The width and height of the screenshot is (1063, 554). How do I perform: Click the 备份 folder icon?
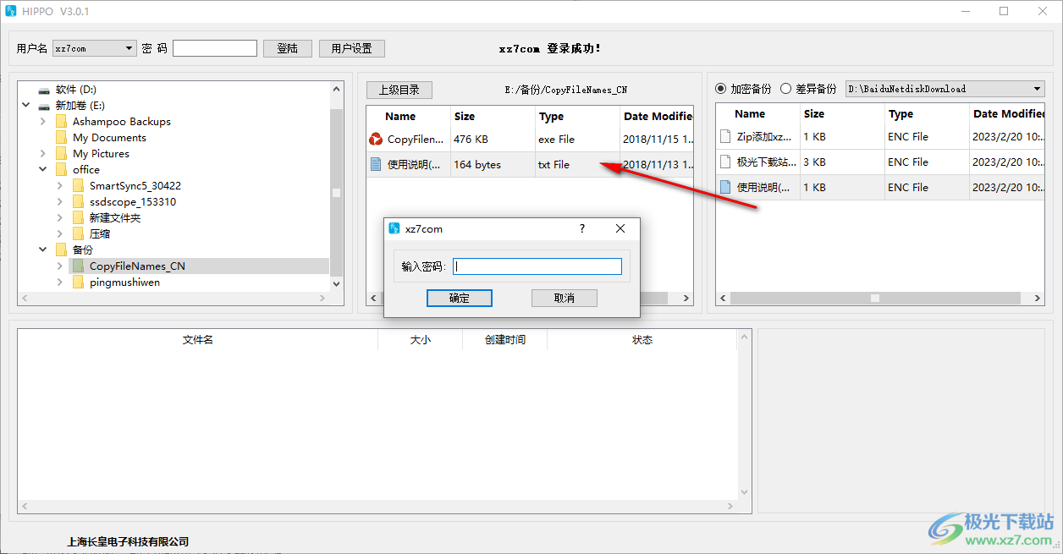(x=61, y=250)
